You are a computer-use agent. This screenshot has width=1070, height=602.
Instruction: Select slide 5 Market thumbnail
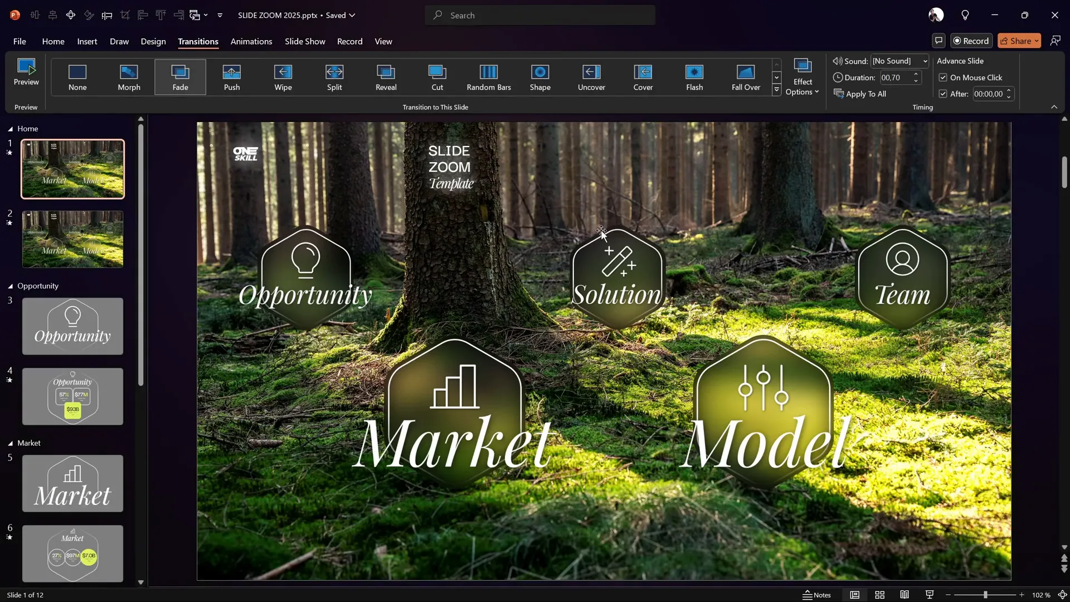(x=72, y=483)
